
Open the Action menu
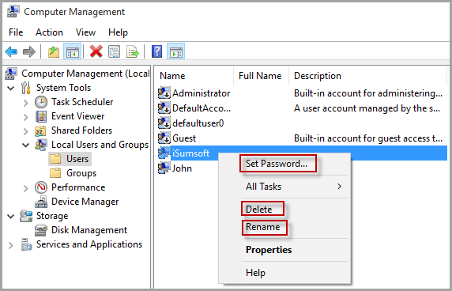click(49, 32)
